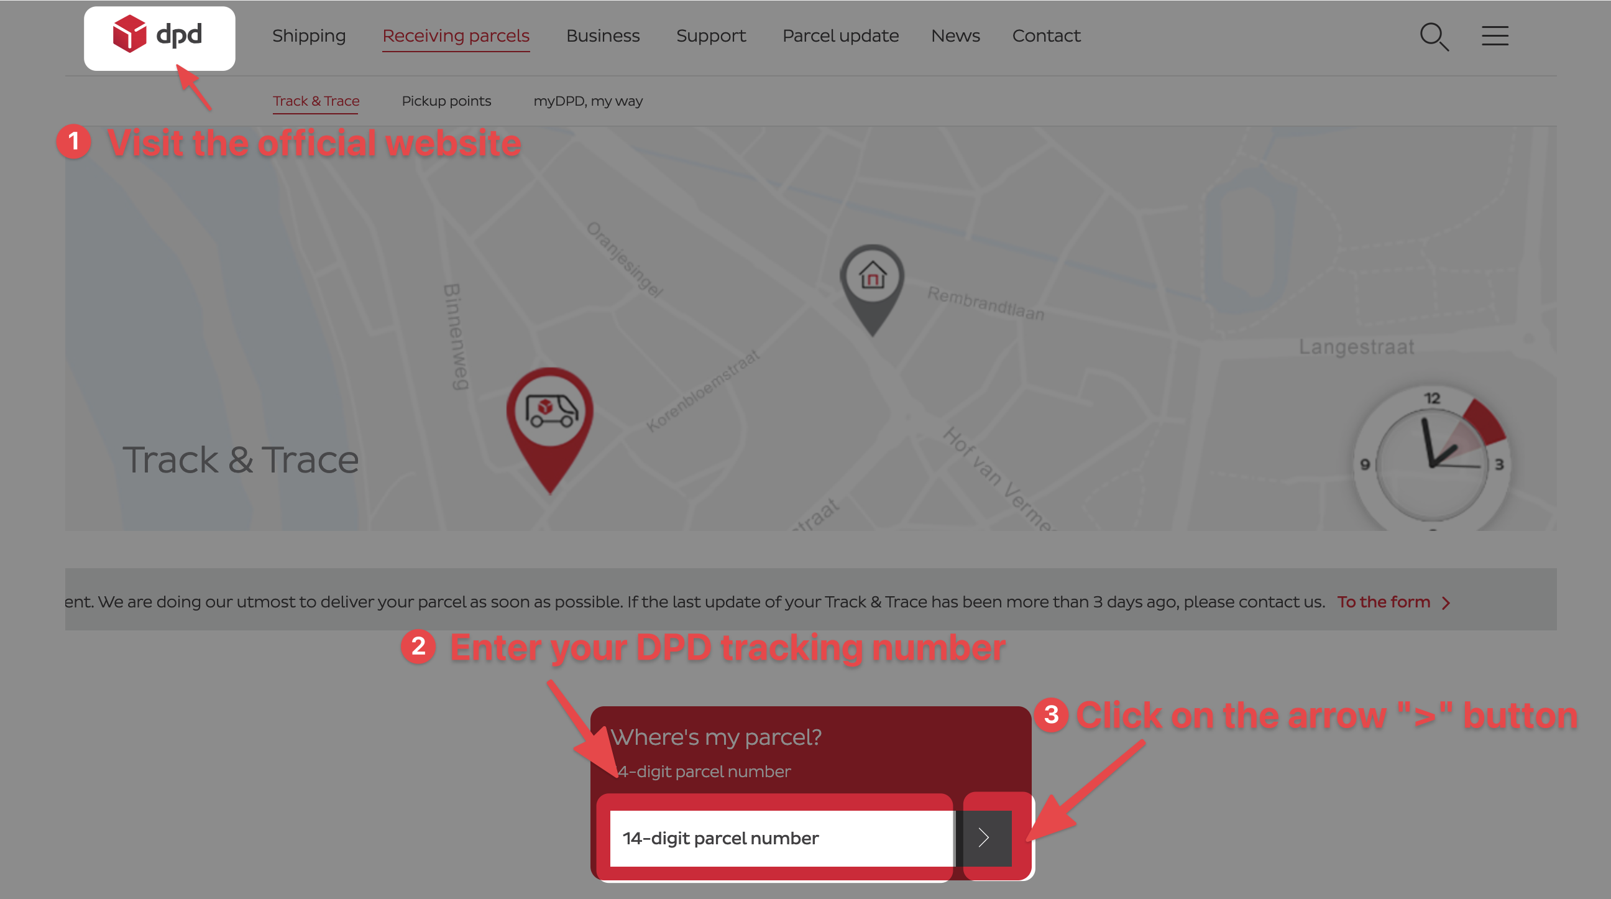Submit parcel number with arrow button
This screenshot has width=1611, height=899.
(984, 837)
